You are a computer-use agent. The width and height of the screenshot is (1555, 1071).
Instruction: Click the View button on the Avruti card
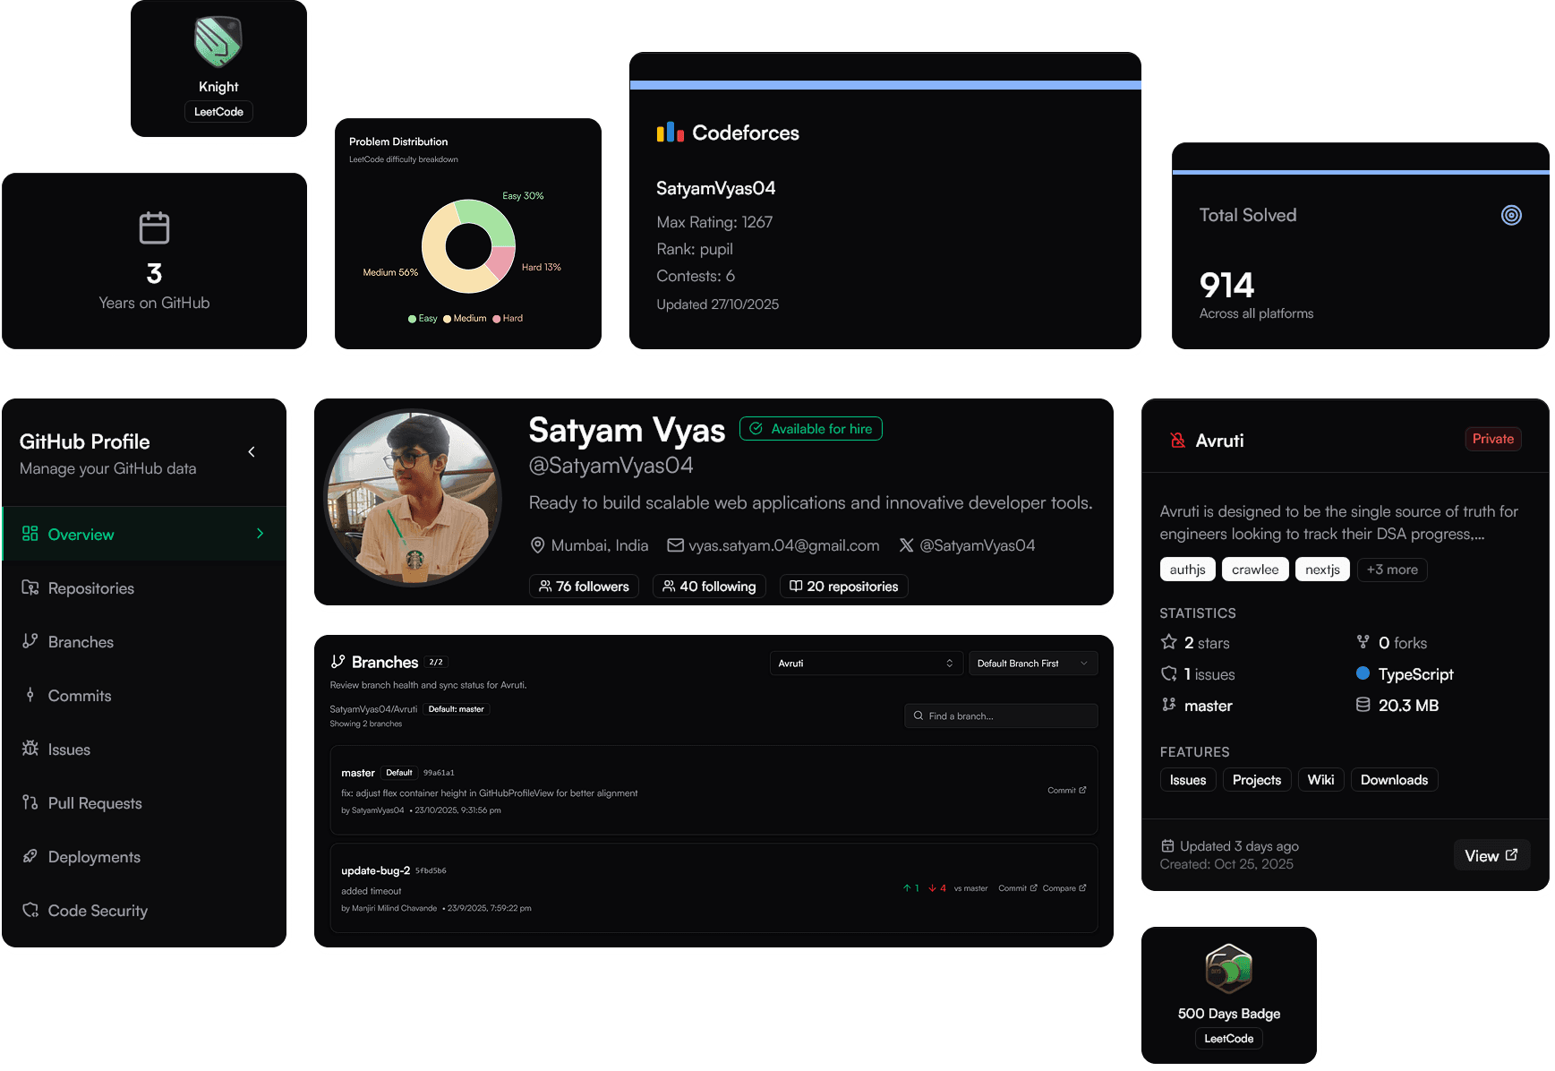(1491, 855)
